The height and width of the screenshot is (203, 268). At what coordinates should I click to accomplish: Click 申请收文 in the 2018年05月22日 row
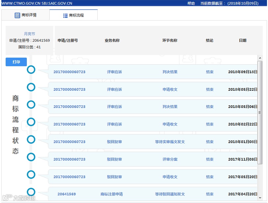(x=170, y=89)
